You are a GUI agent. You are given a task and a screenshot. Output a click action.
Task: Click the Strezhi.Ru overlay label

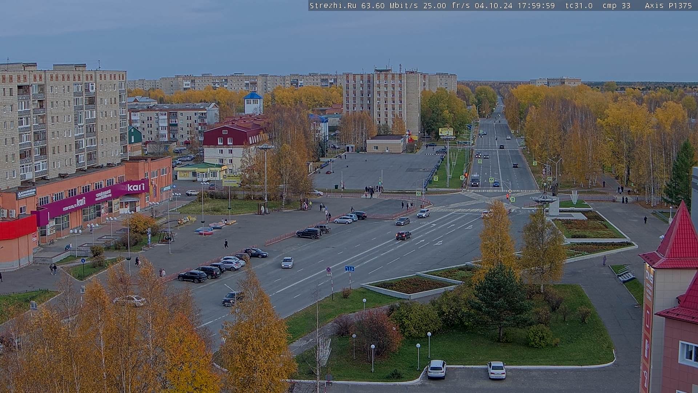(333, 5)
